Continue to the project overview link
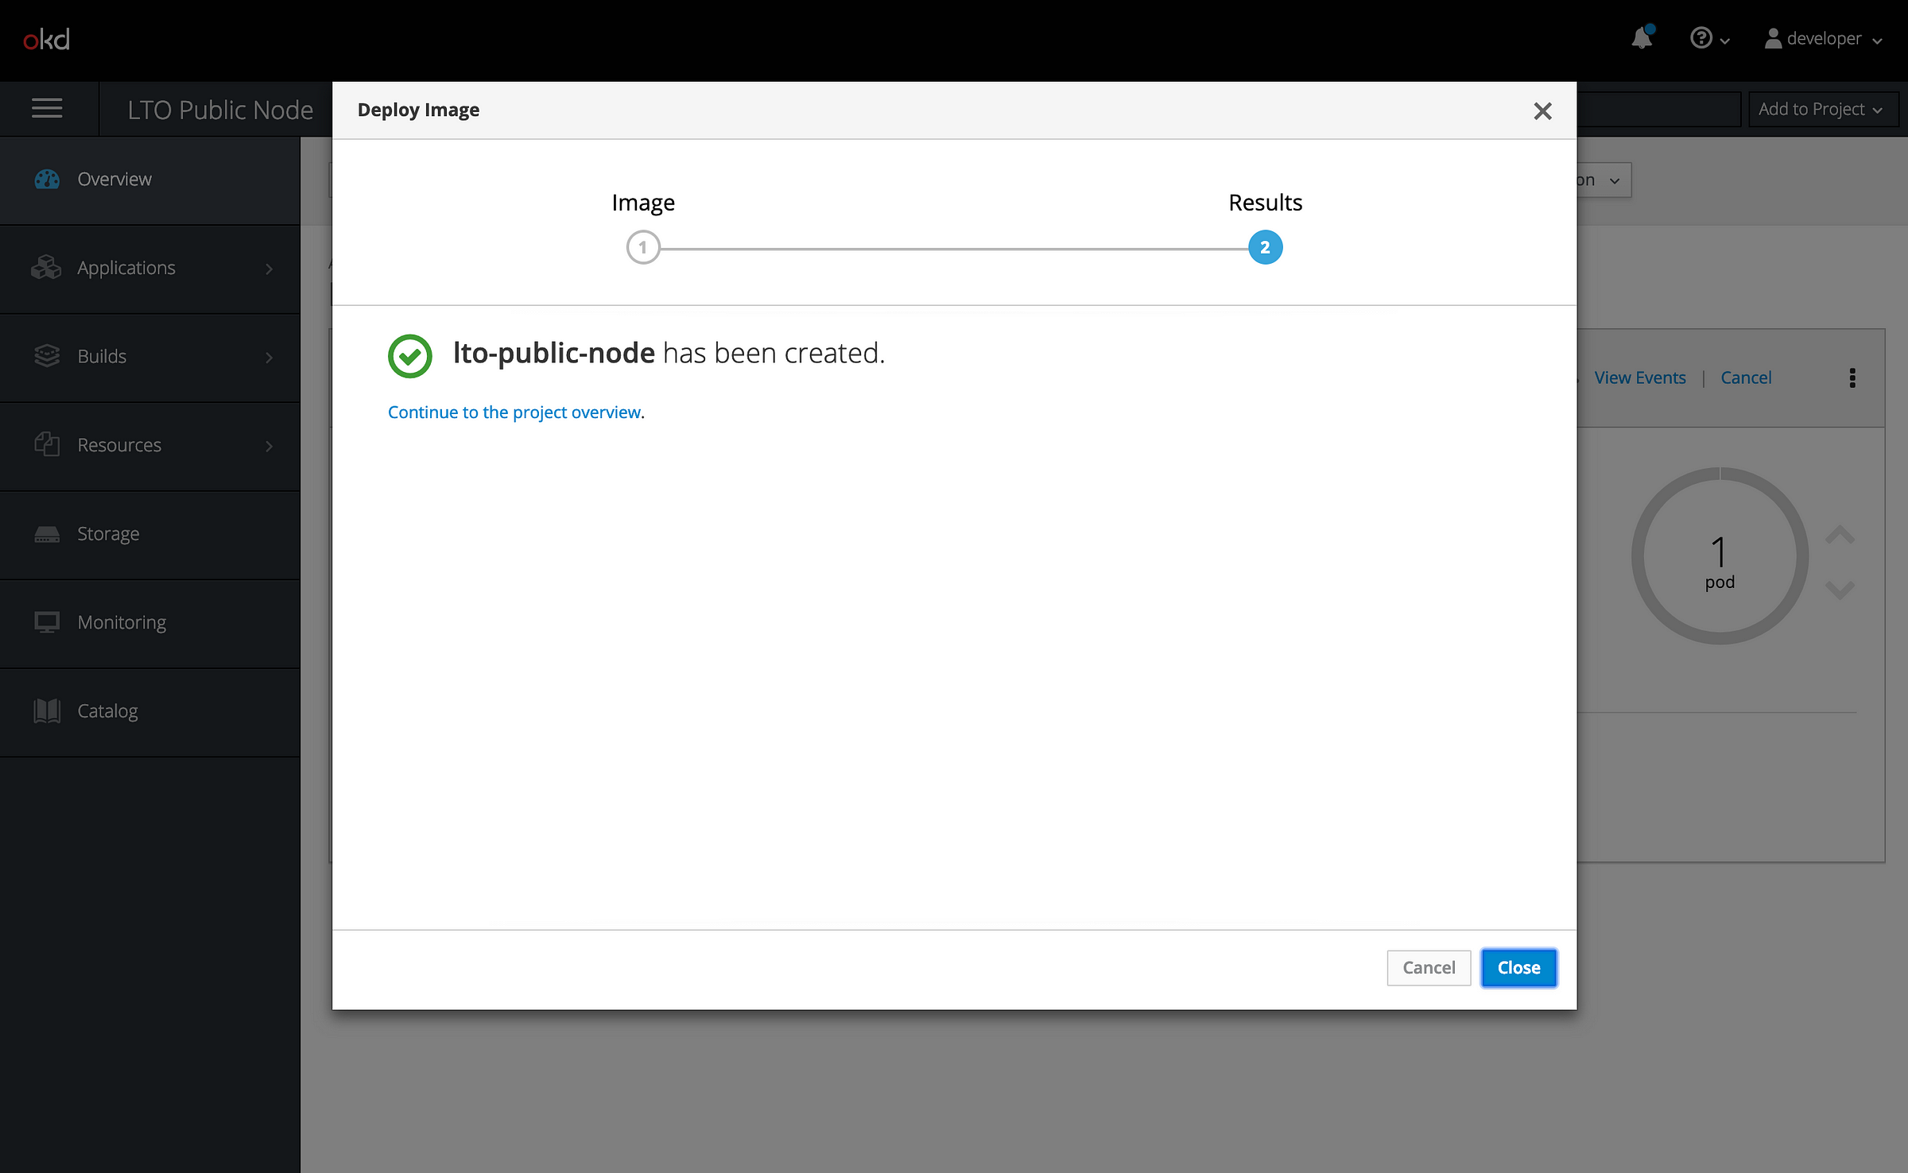Viewport: 1908px width, 1173px height. [x=515, y=412]
